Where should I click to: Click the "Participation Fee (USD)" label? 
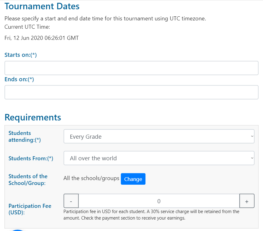[30, 209]
